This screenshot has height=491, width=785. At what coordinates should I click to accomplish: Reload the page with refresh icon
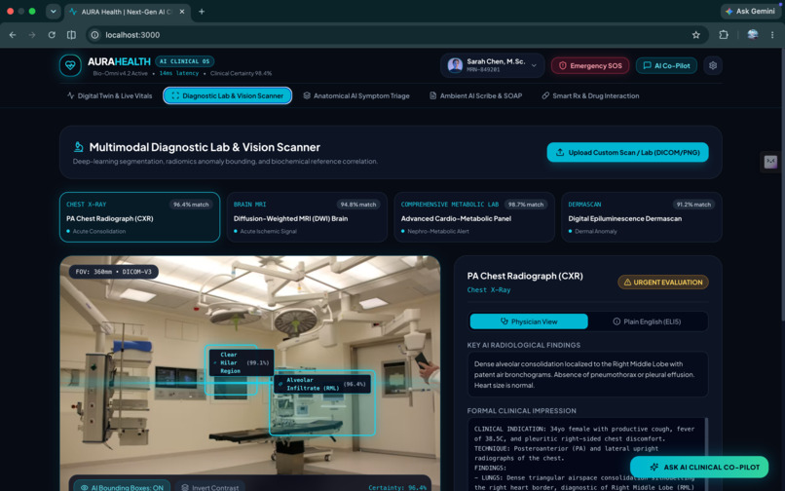(52, 34)
